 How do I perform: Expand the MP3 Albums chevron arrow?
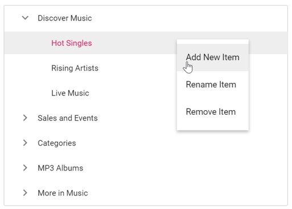25,168
